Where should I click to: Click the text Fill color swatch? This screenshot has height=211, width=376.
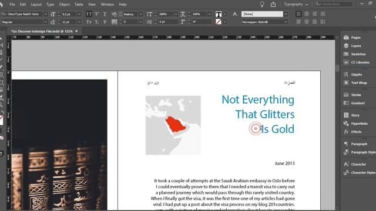(x=219, y=14)
